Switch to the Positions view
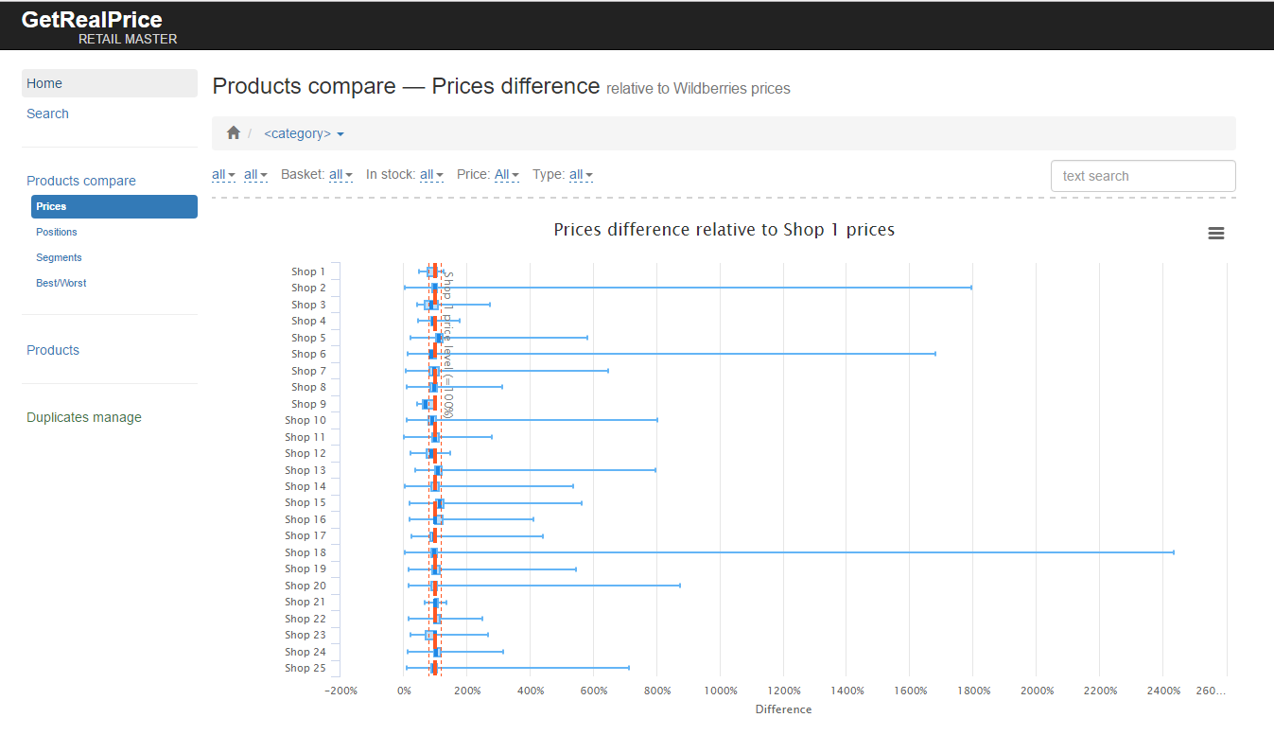Image resolution: width=1274 pixels, height=735 pixels. tap(57, 232)
